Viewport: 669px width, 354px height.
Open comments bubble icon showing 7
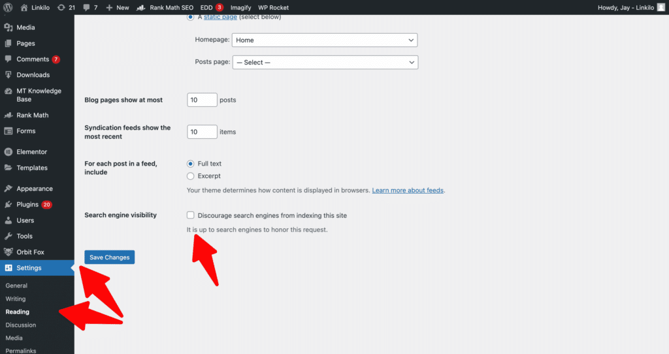(x=87, y=7)
